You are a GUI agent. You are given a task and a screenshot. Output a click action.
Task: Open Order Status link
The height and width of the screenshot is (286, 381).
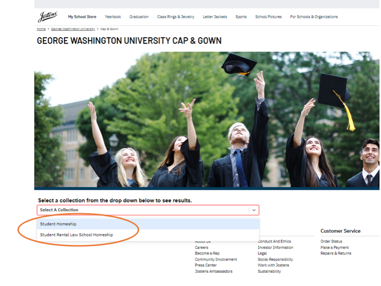pos(331,242)
